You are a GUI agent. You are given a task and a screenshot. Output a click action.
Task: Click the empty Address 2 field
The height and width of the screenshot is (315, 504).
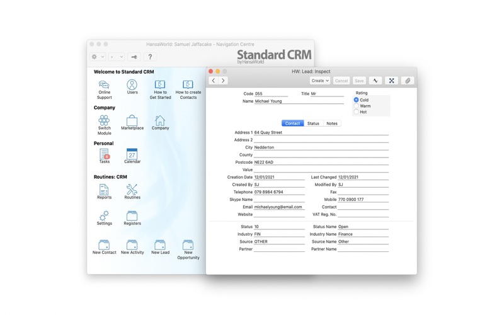(x=321, y=140)
